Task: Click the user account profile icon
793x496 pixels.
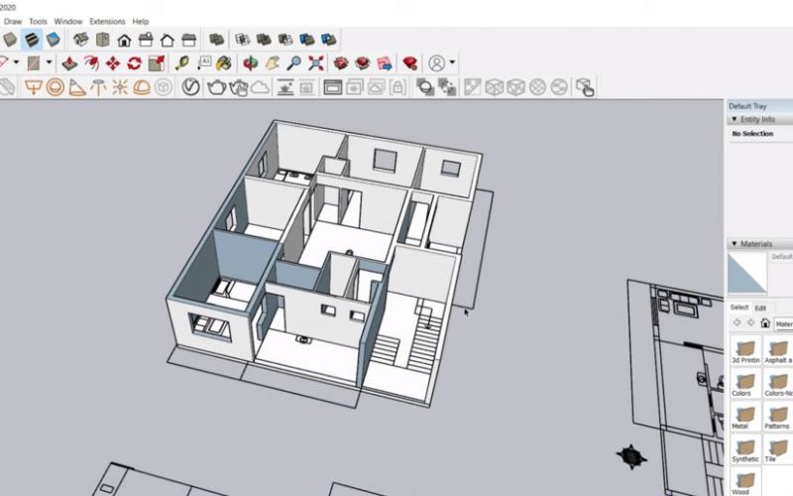Action: tap(437, 63)
